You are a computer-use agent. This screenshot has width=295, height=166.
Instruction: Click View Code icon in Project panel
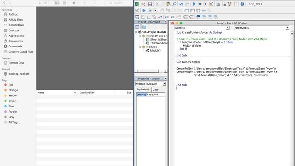[137, 27]
